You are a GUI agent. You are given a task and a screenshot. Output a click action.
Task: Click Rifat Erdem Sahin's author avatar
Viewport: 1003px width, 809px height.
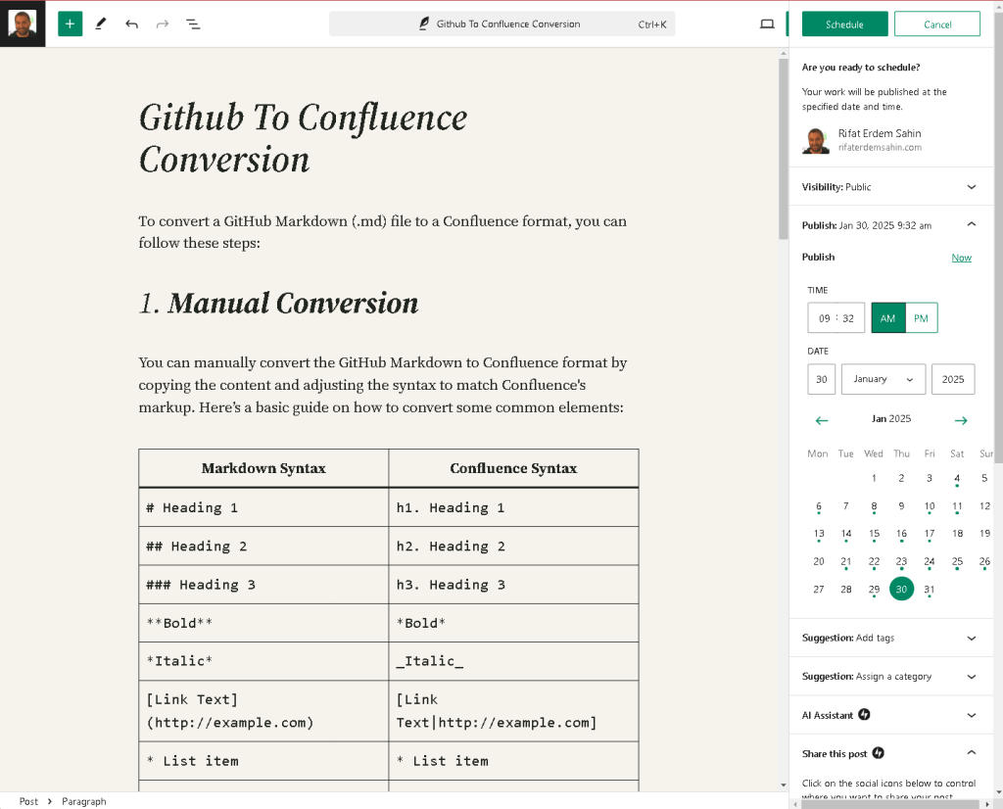[x=816, y=141]
